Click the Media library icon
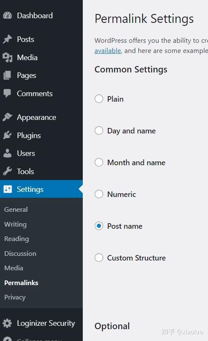Image resolution: width=208 pixels, height=341 pixels. [x=7, y=58]
